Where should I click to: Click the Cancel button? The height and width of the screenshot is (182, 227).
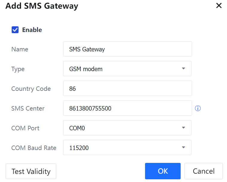203,171
